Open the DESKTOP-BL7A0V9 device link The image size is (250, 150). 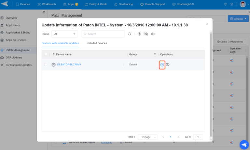69,65
